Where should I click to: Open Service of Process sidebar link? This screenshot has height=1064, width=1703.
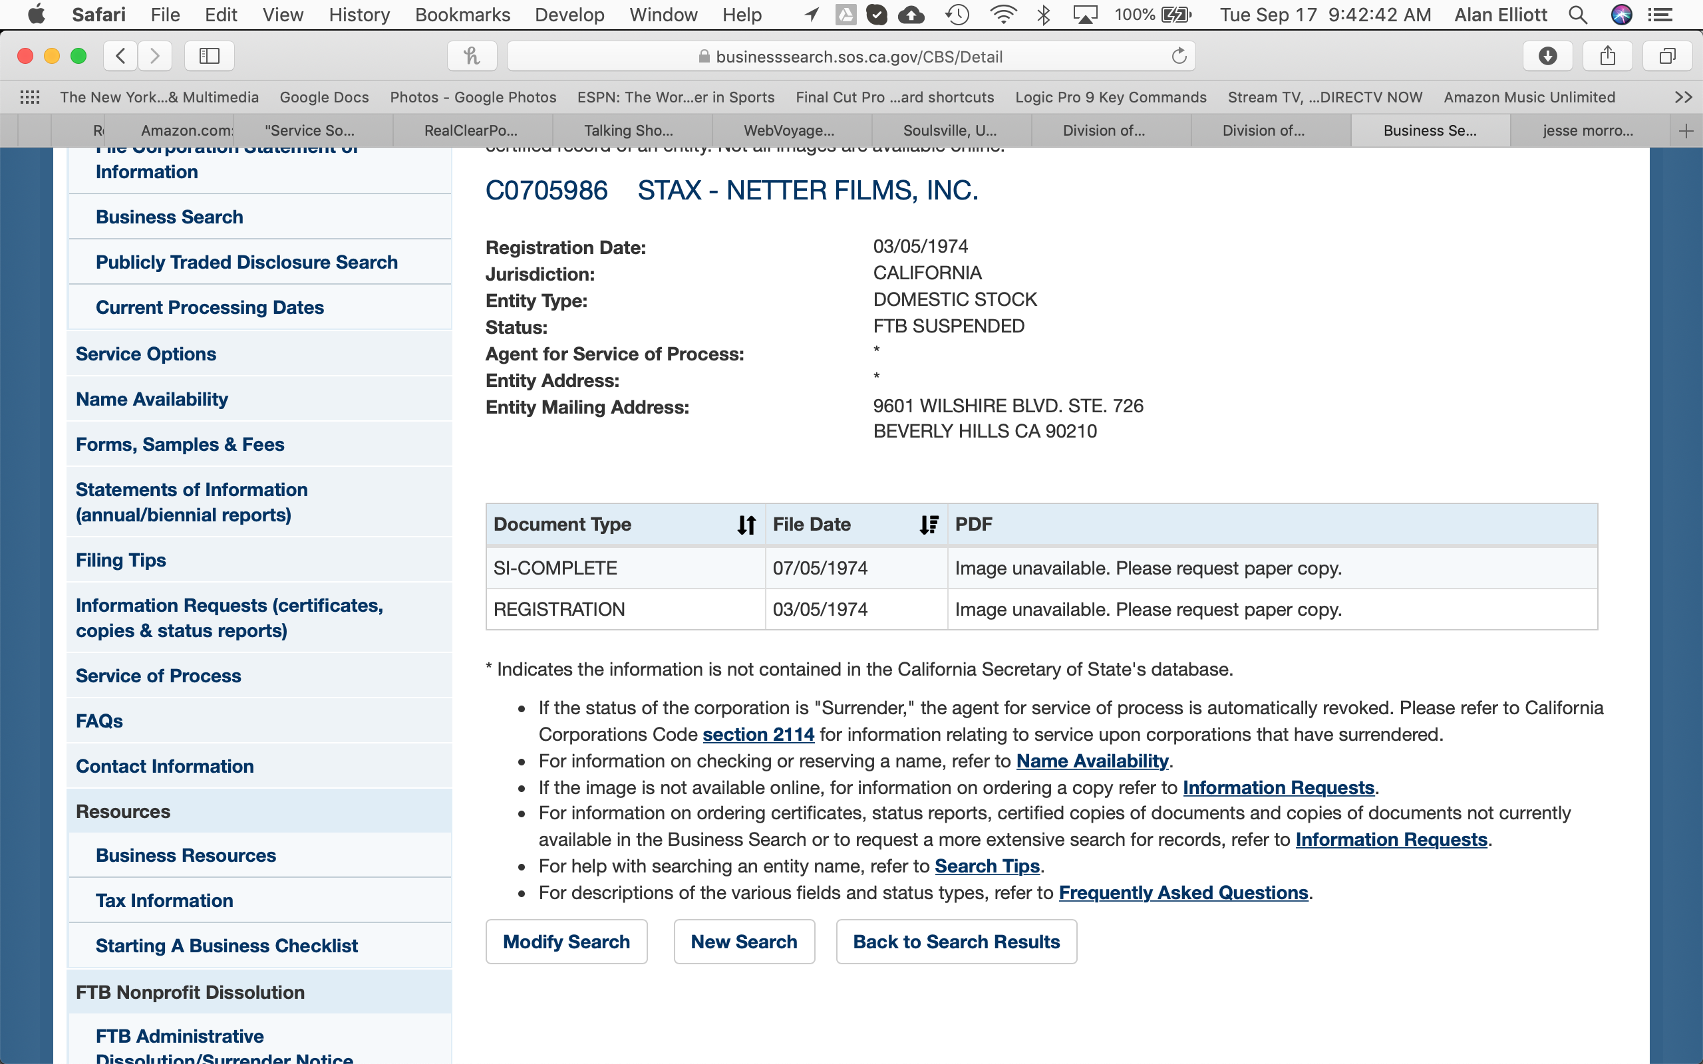tap(158, 676)
